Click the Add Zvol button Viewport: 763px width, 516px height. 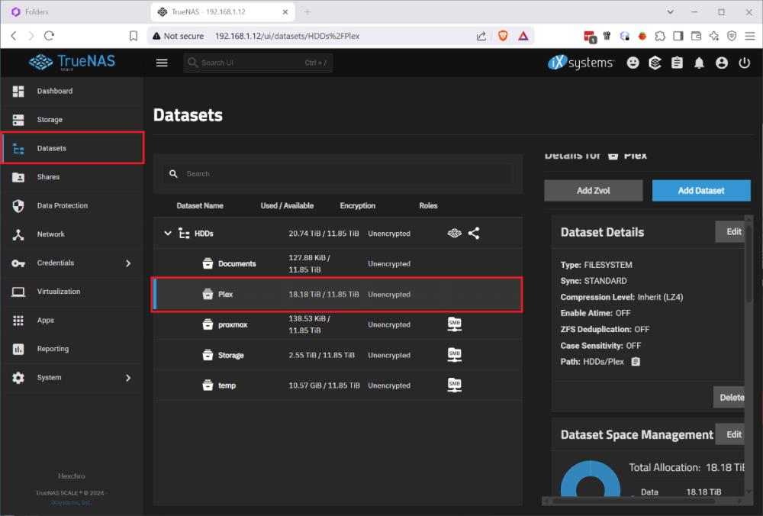(x=593, y=191)
